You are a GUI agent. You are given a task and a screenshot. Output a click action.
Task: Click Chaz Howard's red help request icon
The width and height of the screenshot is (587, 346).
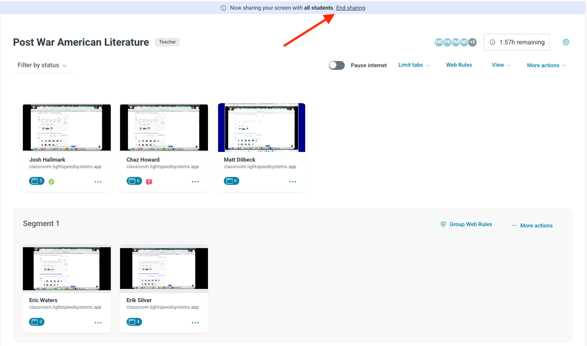(149, 182)
